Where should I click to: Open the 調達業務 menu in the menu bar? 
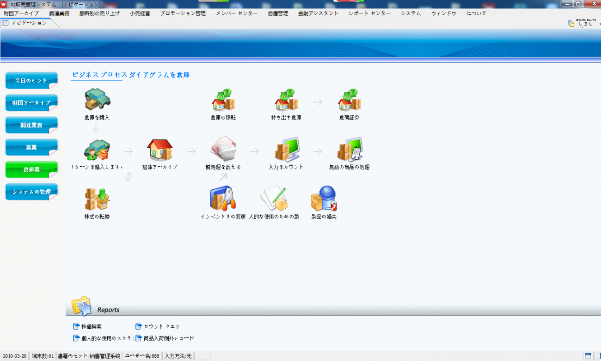point(59,13)
